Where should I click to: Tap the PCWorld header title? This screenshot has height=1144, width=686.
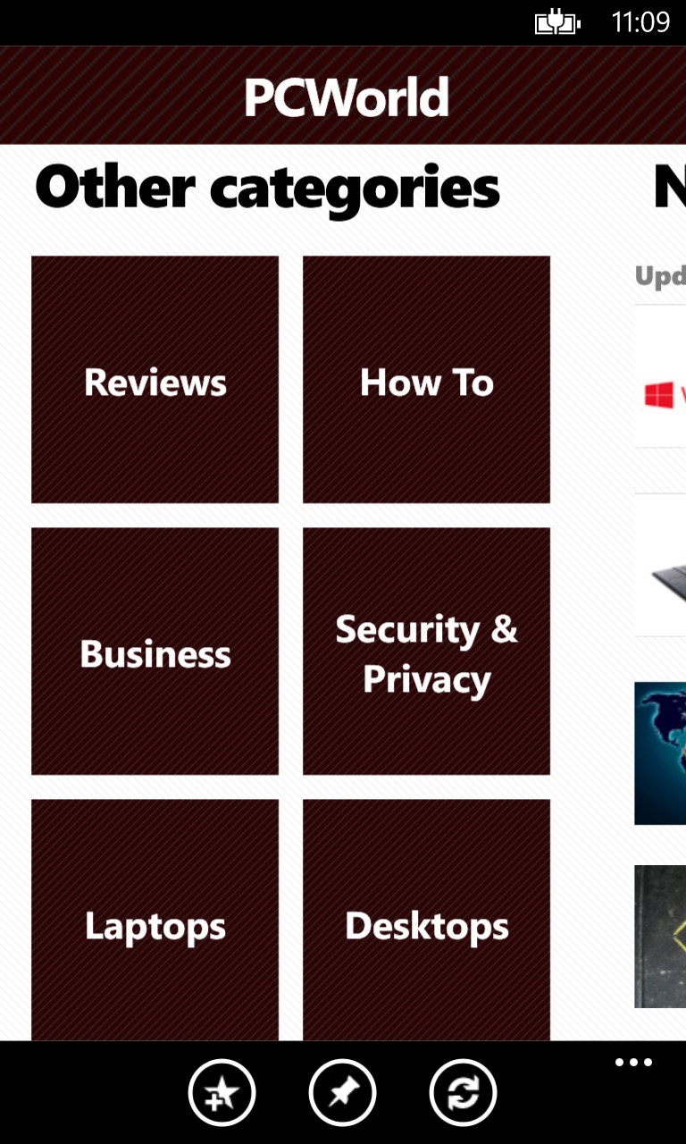point(347,97)
